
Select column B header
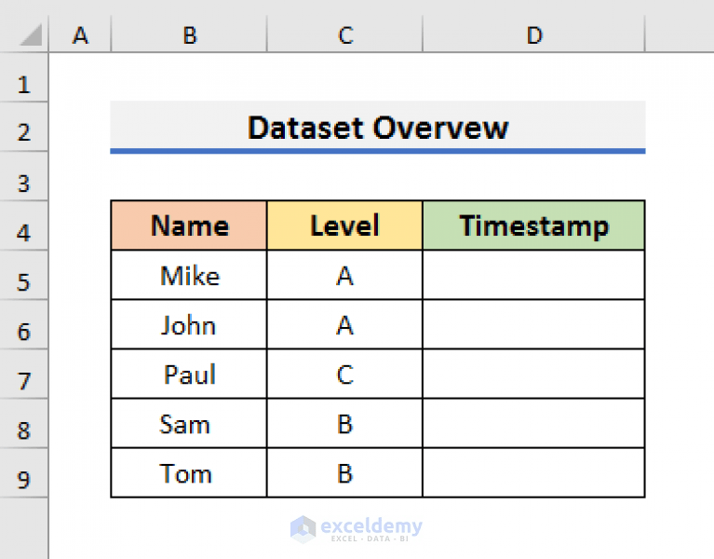[189, 34]
